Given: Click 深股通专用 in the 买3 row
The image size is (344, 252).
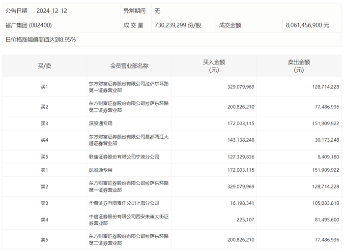Looking at the screenshot, I should 100,124.
